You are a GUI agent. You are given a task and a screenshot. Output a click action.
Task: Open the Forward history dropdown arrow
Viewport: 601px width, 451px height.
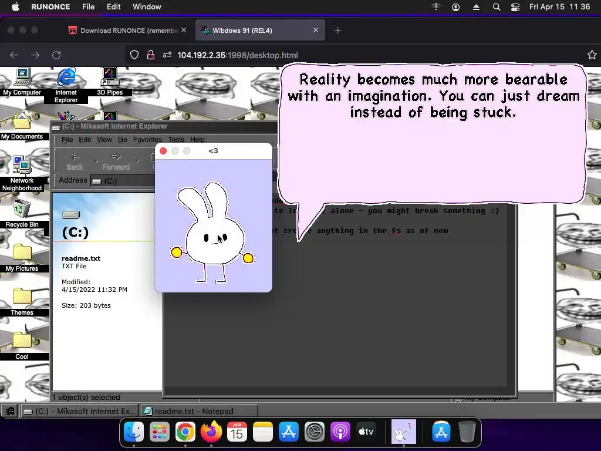[137, 161]
